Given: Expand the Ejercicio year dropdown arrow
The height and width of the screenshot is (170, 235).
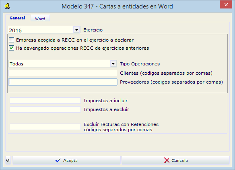Looking at the screenshot, I should point(76,30).
